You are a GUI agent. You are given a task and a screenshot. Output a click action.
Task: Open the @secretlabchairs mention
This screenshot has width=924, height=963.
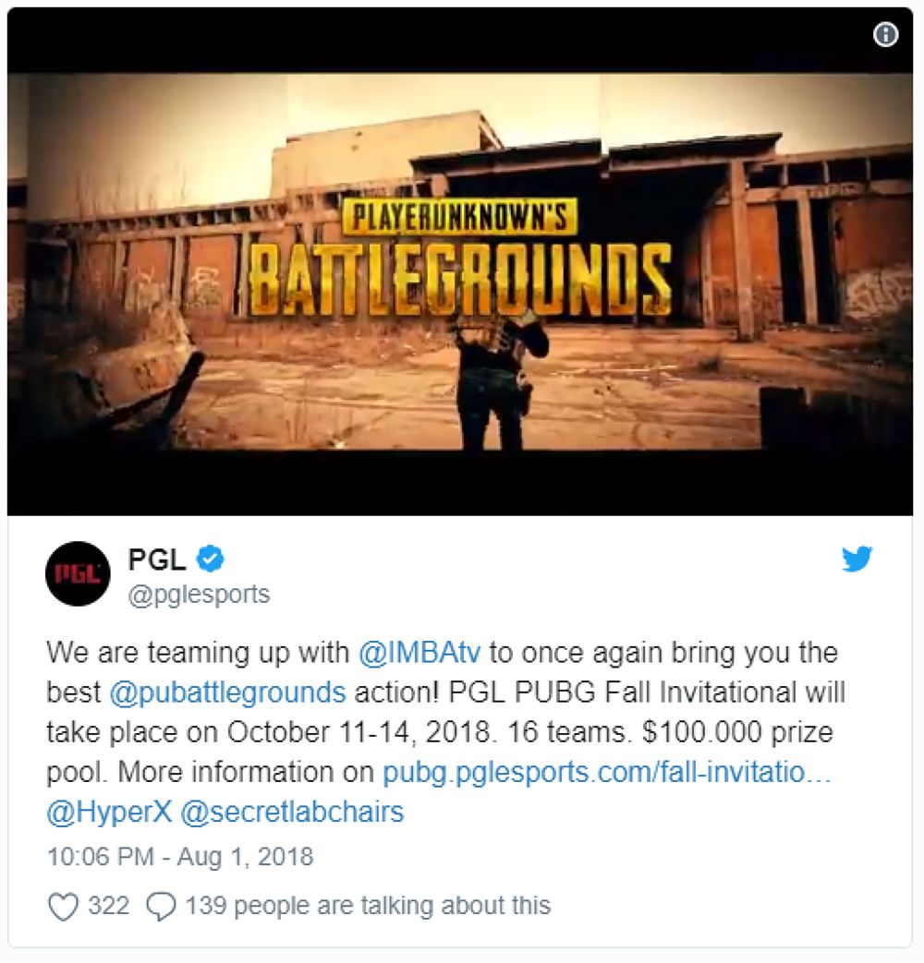point(292,812)
